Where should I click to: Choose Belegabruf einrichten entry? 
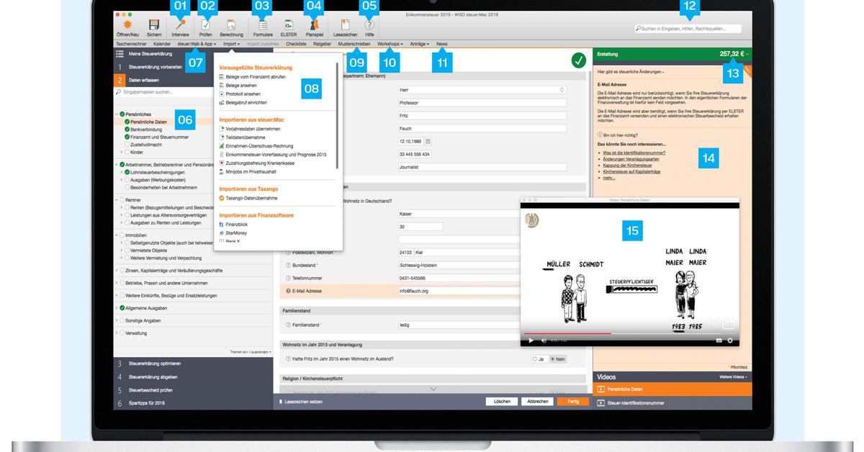point(245,102)
